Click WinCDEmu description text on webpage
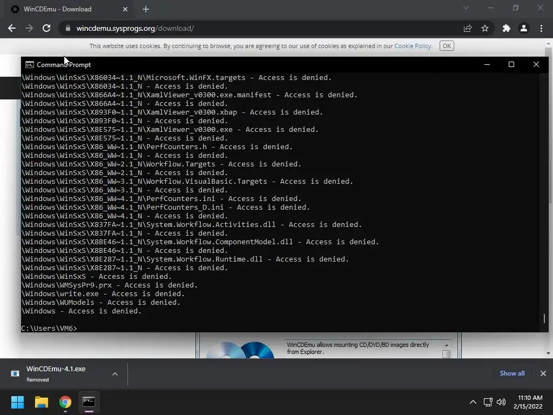 click(358, 349)
